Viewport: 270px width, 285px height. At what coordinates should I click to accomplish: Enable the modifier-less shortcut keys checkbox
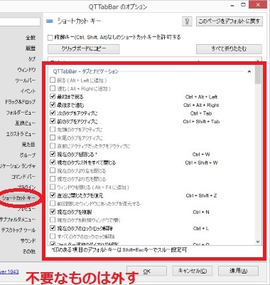point(50,38)
